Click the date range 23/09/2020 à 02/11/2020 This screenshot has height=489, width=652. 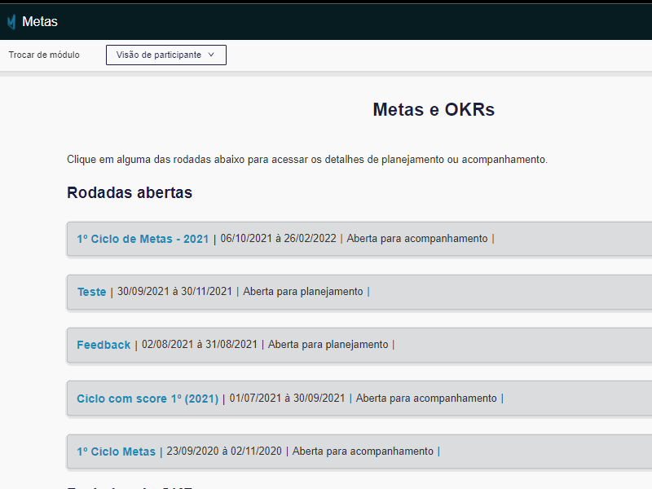[222, 452]
